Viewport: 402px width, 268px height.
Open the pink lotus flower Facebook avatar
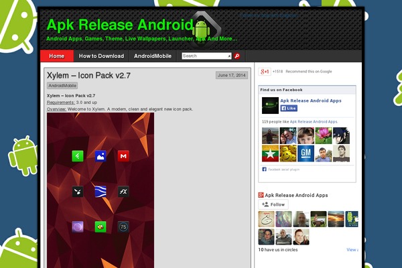tap(324, 135)
